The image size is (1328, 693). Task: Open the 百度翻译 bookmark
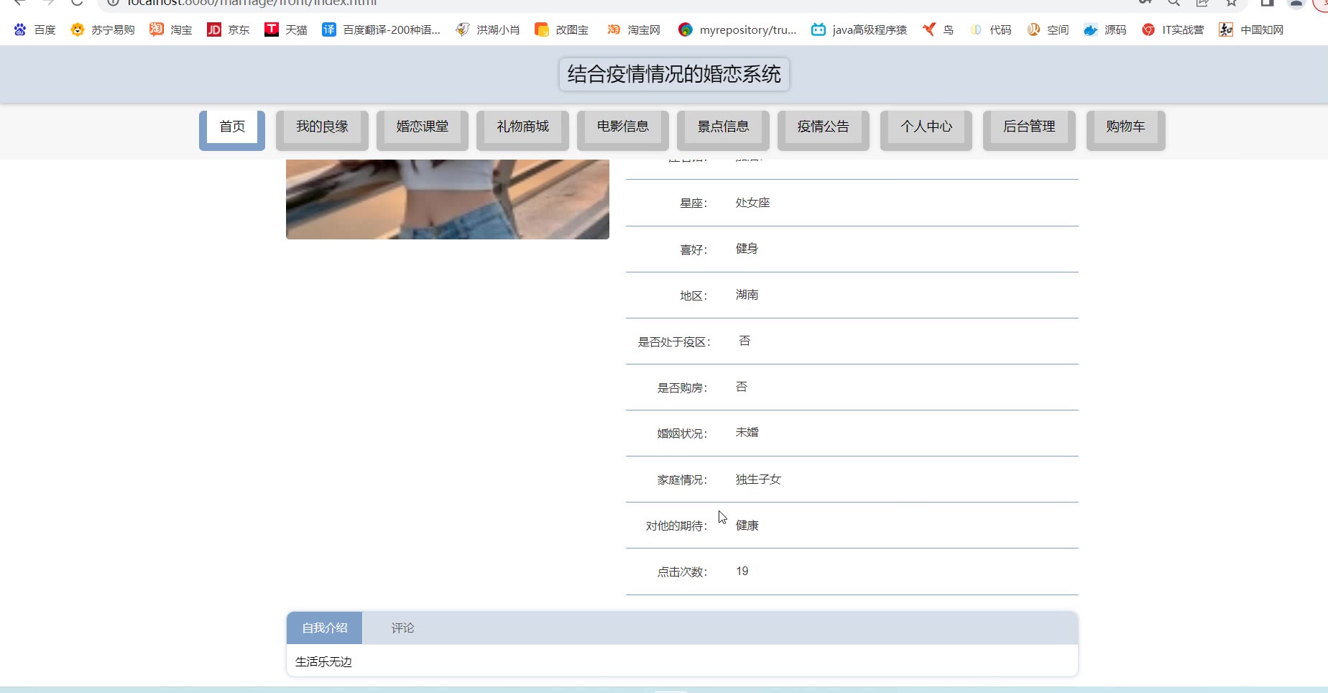(x=381, y=29)
